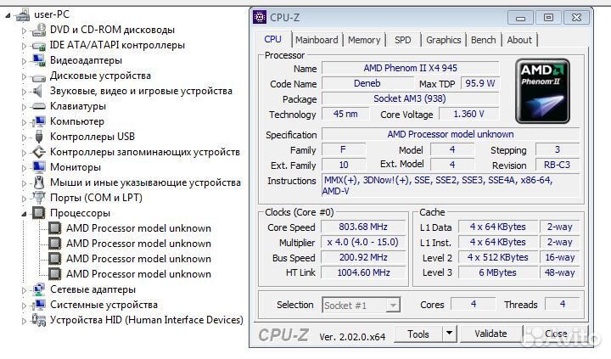Viewport: 611px width, 359px height.
Task: Click the last AMD Processor chip icon
Action: (x=54, y=274)
